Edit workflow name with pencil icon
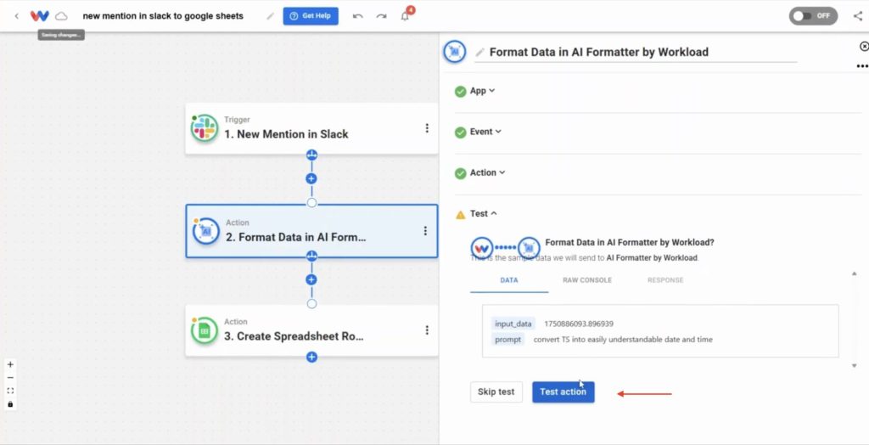Screen dimensions: 869x445 pyautogui.click(x=270, y=16)
